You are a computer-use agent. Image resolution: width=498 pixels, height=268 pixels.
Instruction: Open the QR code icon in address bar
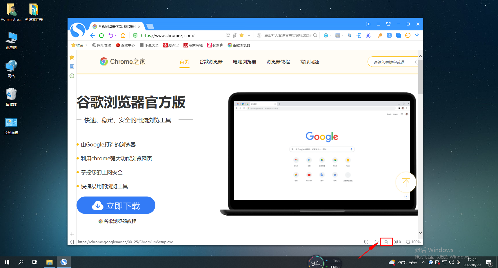pyautogui.click(x=228, y=35)
